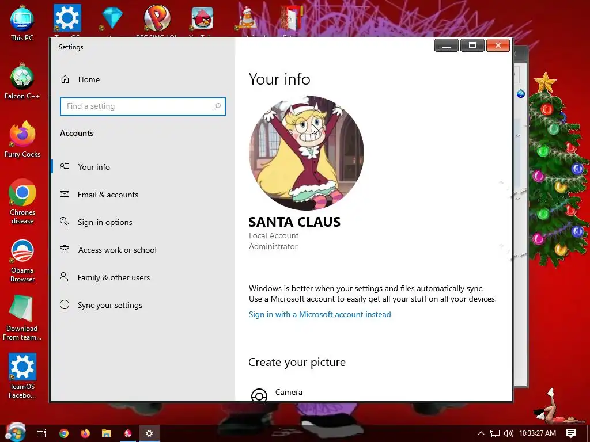Click the Family users person-plus icon
The height and width of the screenshot is (442, 590).
click(65, 277)
